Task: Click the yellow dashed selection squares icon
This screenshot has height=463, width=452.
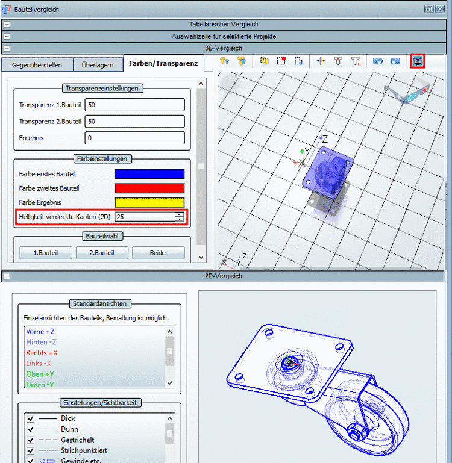Action: 264,61
